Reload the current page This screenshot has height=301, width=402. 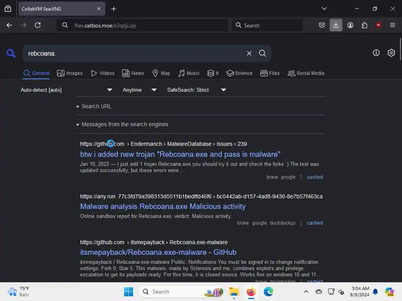click(38, 25)
